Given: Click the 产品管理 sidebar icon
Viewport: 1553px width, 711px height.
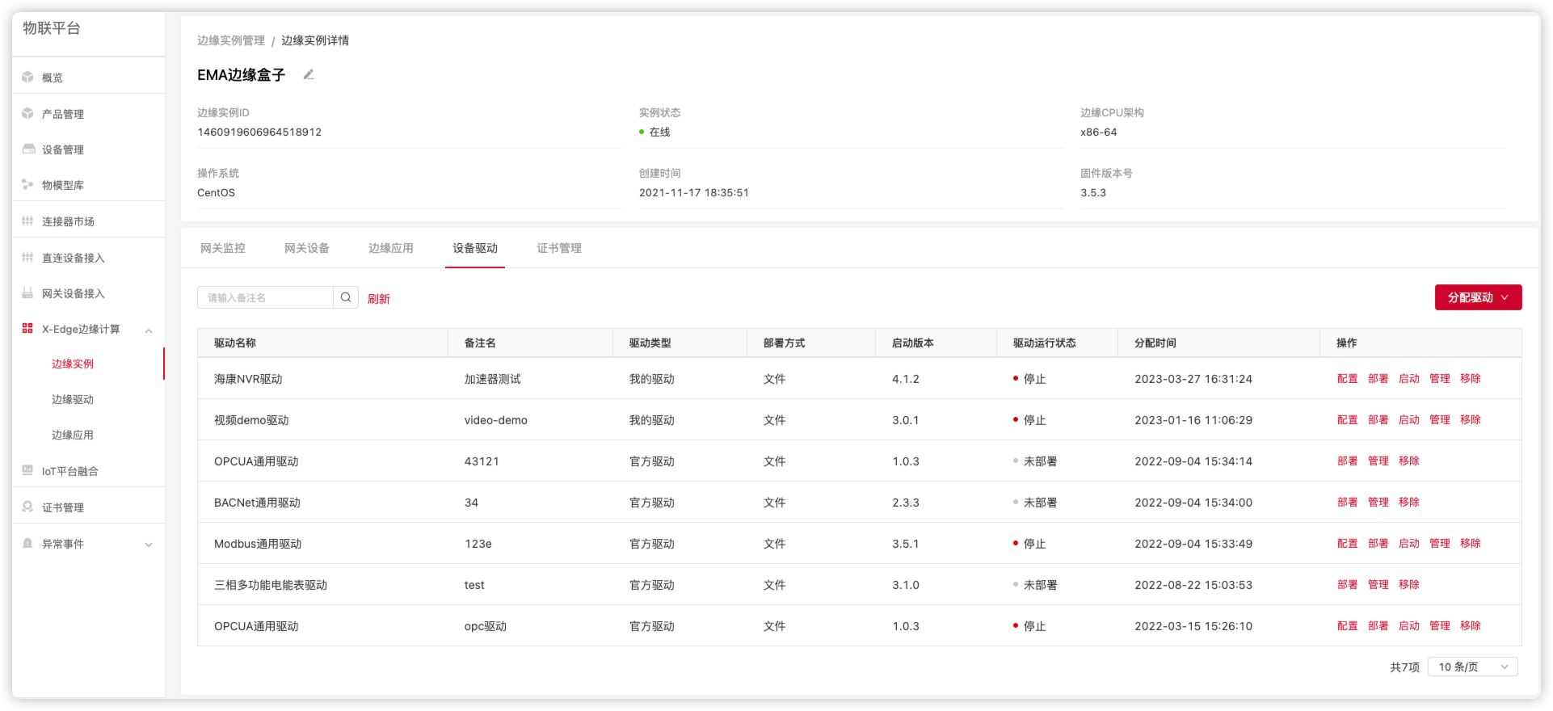Looking at the screenshot, I should point(28,114).
